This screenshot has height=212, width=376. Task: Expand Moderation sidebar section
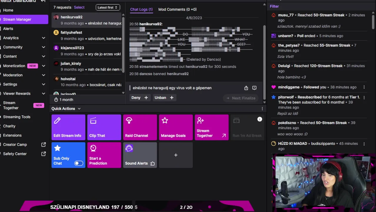coord(43,75)
